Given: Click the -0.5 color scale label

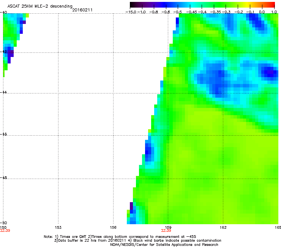Looking at the screenshot, I should tap(178, 12).
